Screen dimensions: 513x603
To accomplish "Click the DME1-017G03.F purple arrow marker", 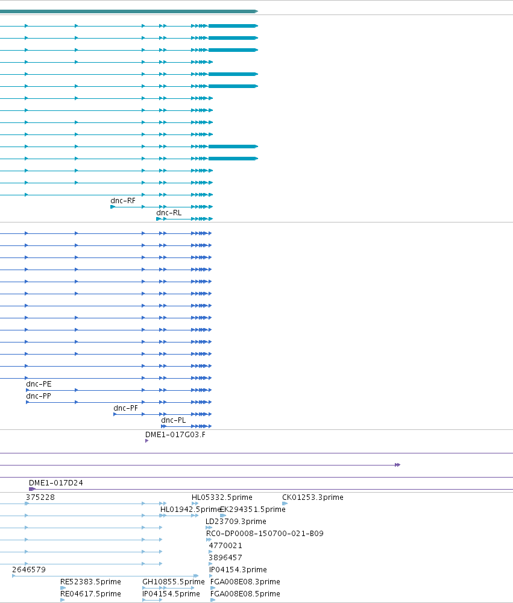I will 146,441.
